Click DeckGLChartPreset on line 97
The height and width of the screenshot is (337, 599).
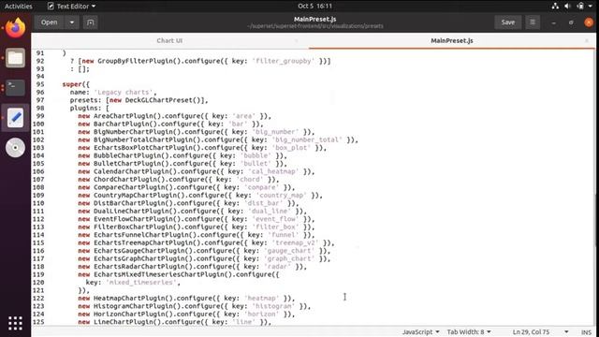coord(161,100)
